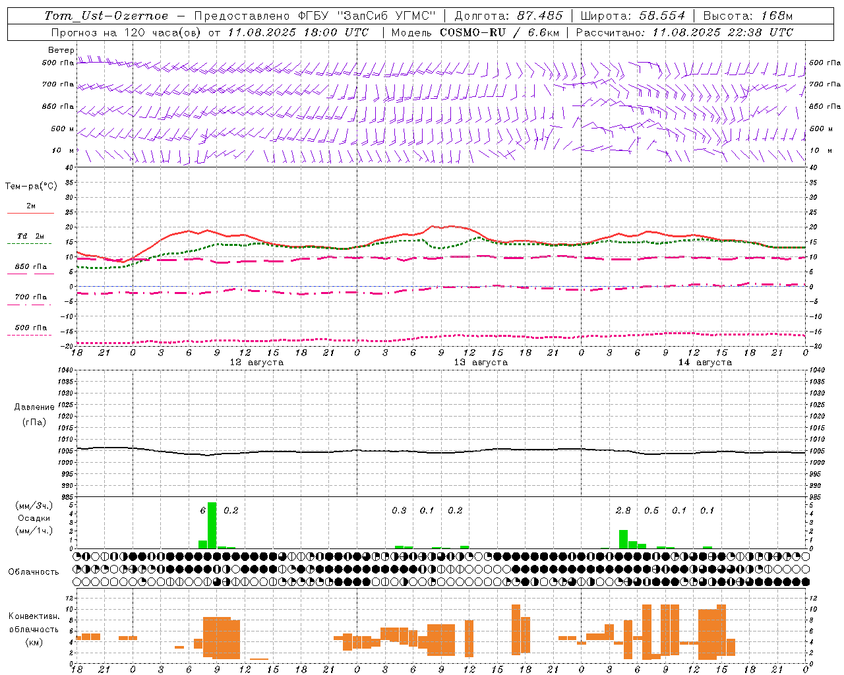This screenshot has height=675, width=844.
Task: Click the "0.3" precipitation amount value
Action: [399, 510]
